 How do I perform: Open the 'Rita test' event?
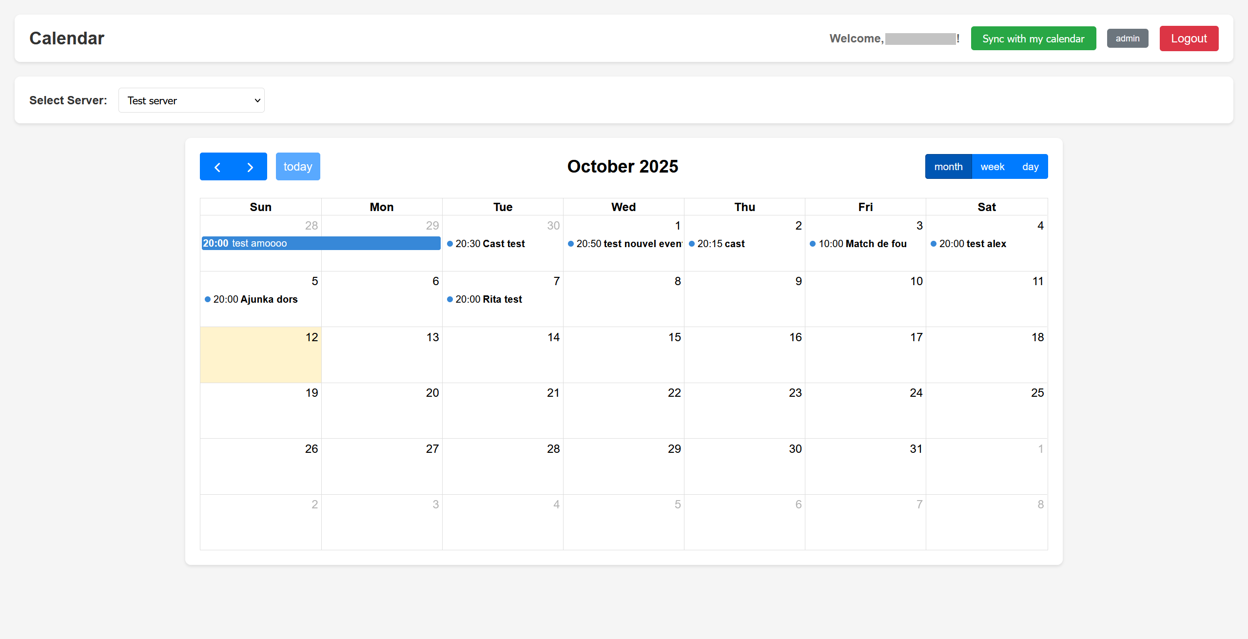point(488,299)
